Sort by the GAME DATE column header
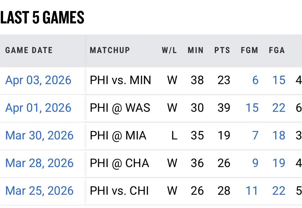Viewport: 302px width, 208px height. [x=29, y=51]
